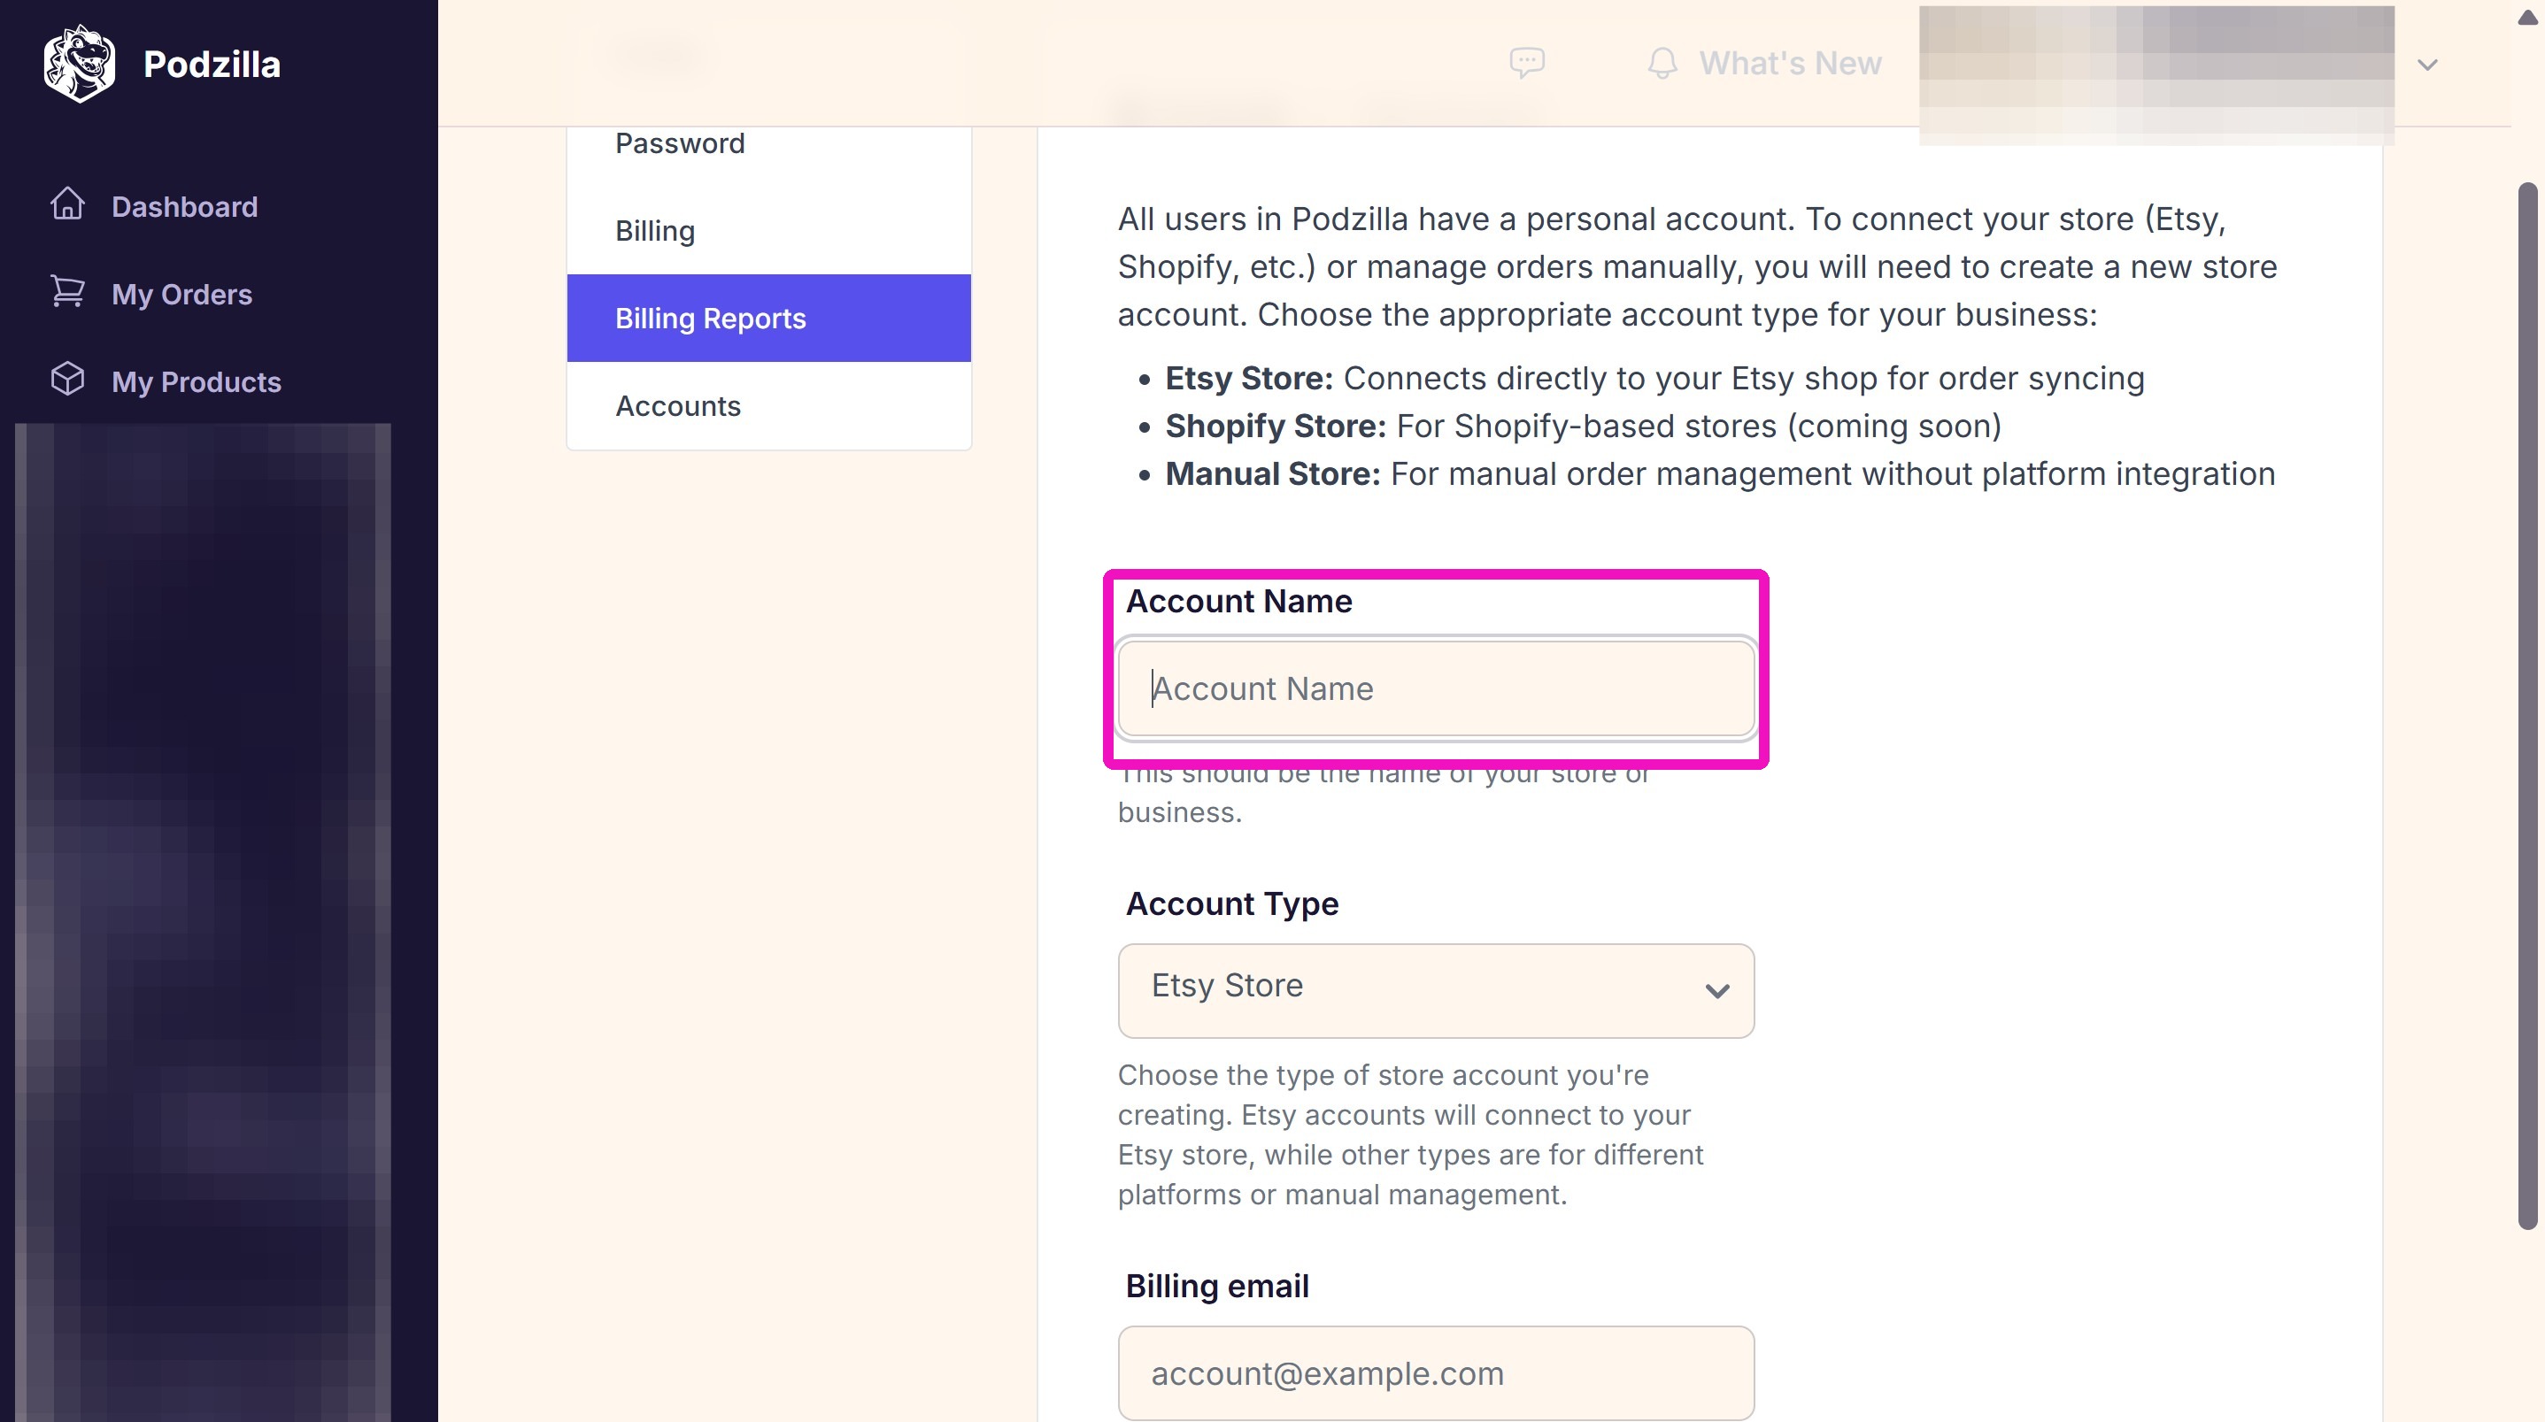Open the chat bubble icon in header

pyautogui.click(x=1526, y=63)
